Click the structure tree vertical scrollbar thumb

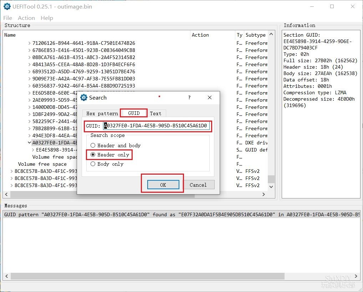tap(271, 179)
